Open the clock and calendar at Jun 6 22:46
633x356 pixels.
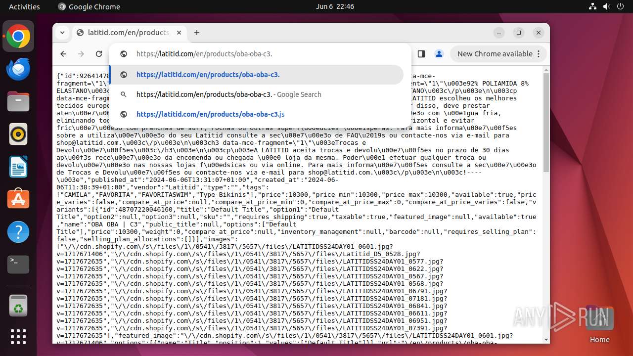click(335, 7)
